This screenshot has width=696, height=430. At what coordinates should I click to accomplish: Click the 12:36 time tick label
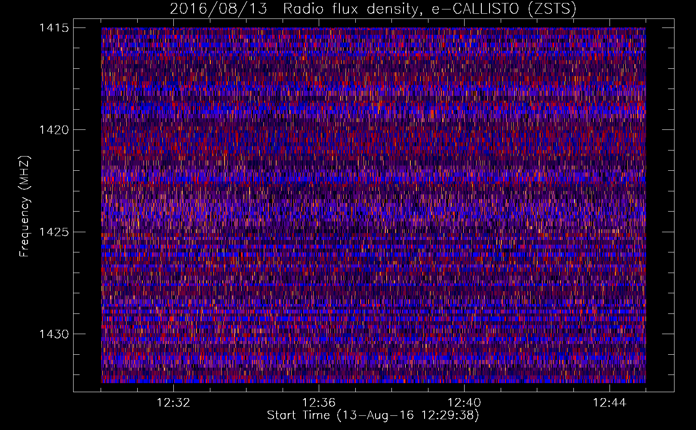pyautogui.click(x=319, y=403)
